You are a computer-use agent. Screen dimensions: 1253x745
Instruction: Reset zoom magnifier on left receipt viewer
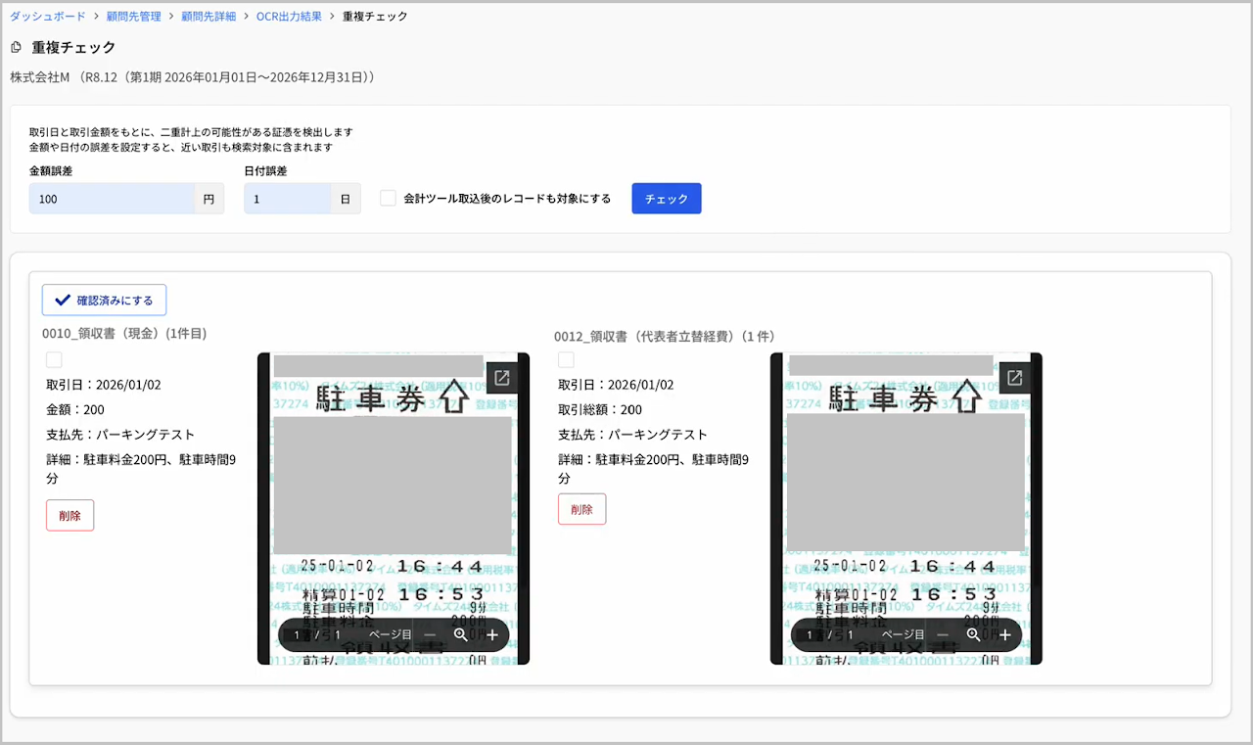(461, 634)
